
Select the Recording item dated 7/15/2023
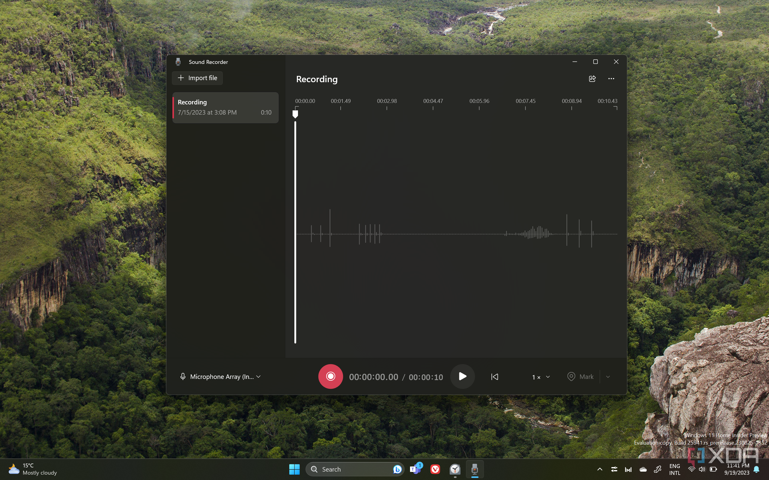pyautogui.click(x=225, y=107)
